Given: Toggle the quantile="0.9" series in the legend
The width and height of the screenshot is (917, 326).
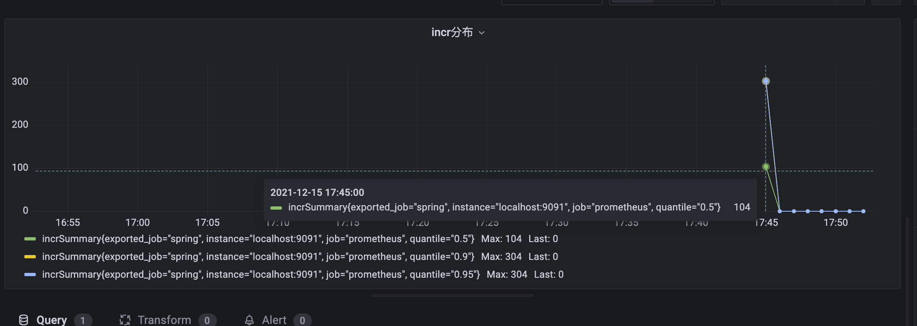Looking at the screenshot, I should click(258, 257).
